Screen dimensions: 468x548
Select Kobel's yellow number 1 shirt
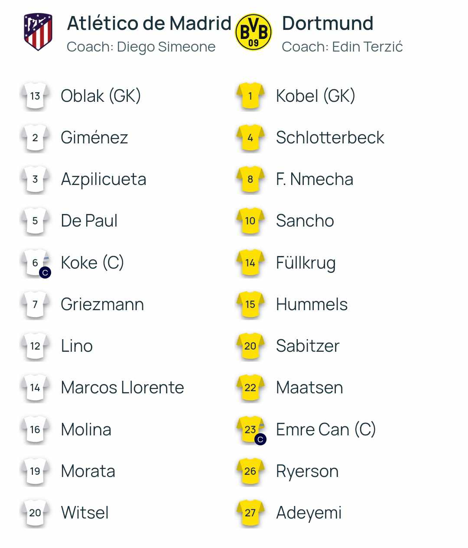pos(250,96)
